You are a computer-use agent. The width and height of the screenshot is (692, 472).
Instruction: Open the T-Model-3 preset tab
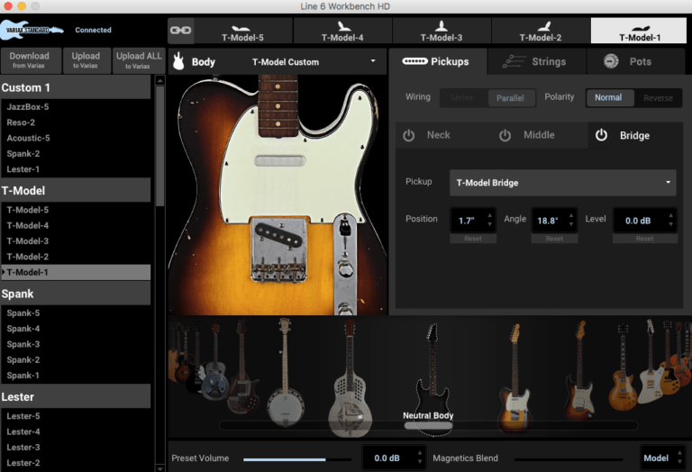coord(442,32)
